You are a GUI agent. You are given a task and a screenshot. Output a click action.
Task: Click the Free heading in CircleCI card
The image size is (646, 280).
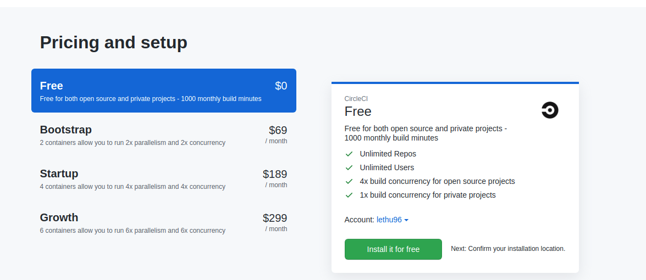(x=358, y=111)
